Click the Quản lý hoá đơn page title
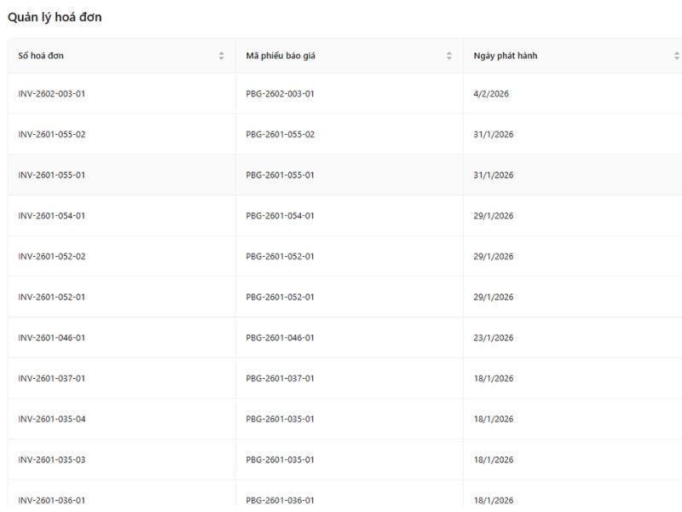The width and height of the screenshot is (682, 512). (x=55, y=17)
